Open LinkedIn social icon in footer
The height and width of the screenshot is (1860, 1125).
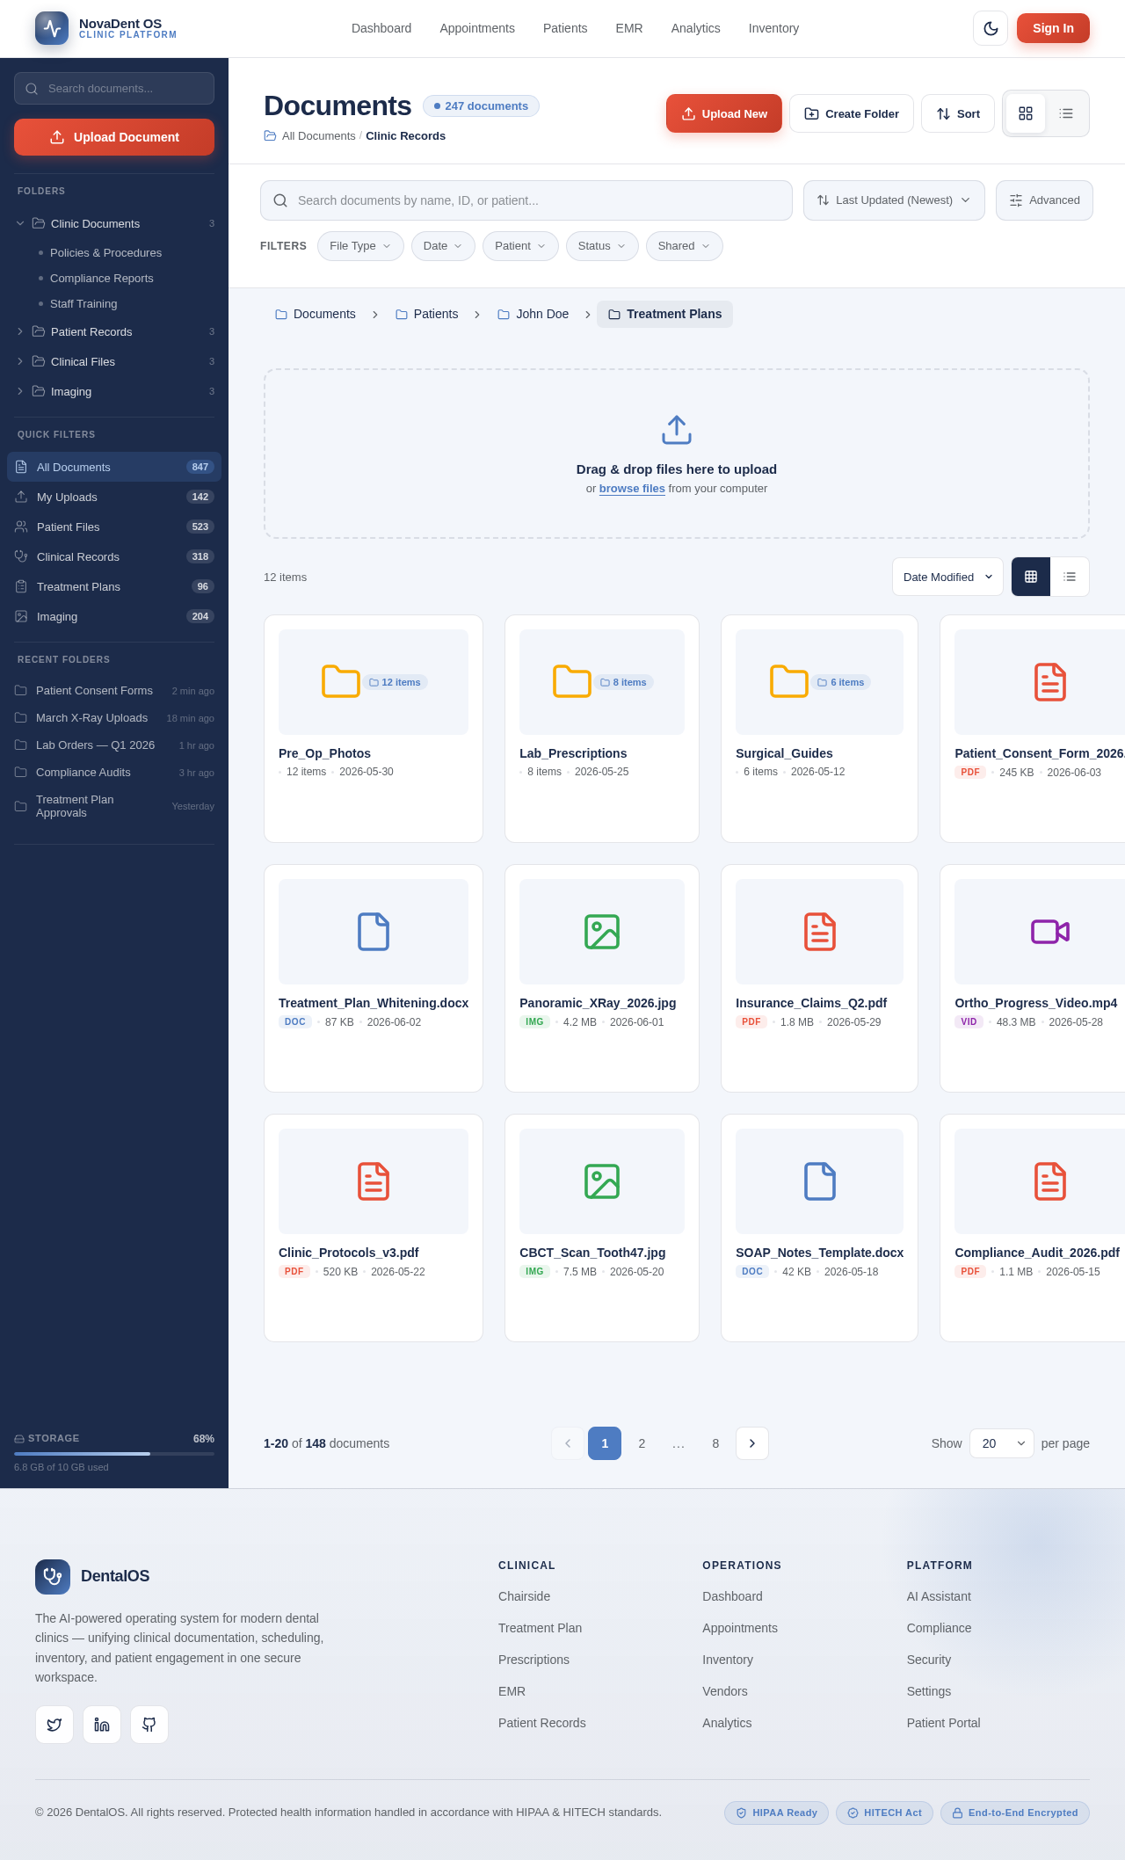(102, 1725)
